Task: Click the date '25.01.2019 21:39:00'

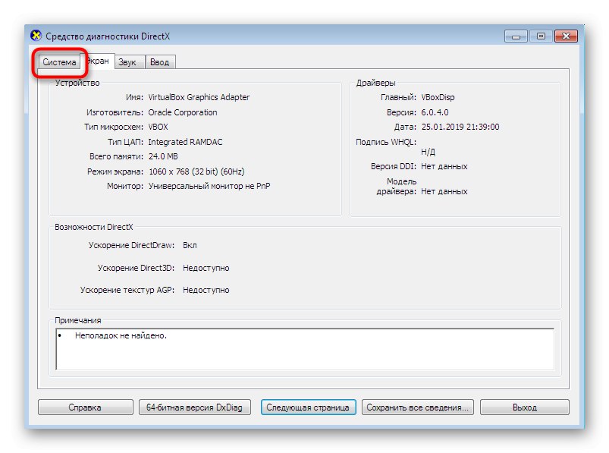Action: pos(460,127)
